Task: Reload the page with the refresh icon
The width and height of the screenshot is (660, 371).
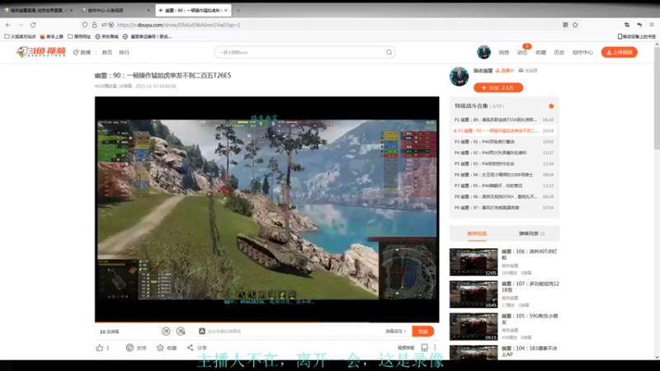Action: [33, 25]
